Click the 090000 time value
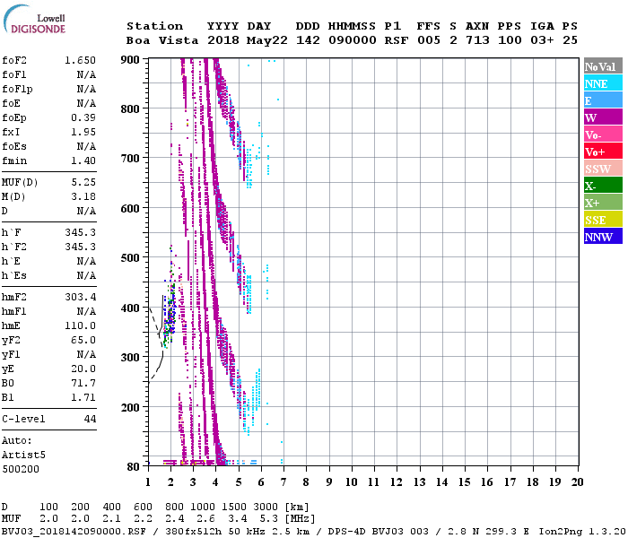 coord(353,40)
